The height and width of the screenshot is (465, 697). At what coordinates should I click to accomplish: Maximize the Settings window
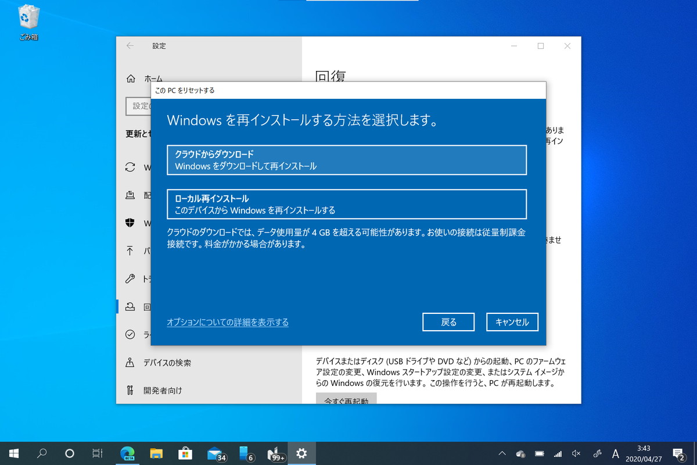(x=541, y=46)
